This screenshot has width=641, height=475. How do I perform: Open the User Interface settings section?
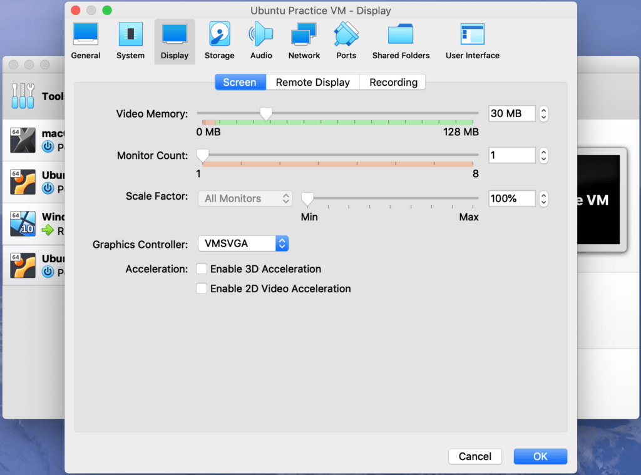point(473,41)
